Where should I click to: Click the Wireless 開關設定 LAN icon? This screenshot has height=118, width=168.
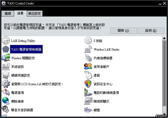tap(6, 58)
